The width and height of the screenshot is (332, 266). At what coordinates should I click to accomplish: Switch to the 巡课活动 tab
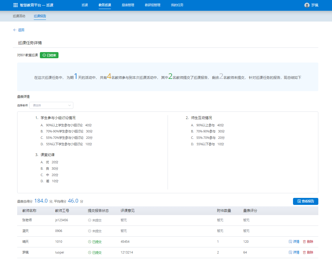(19, 16)
